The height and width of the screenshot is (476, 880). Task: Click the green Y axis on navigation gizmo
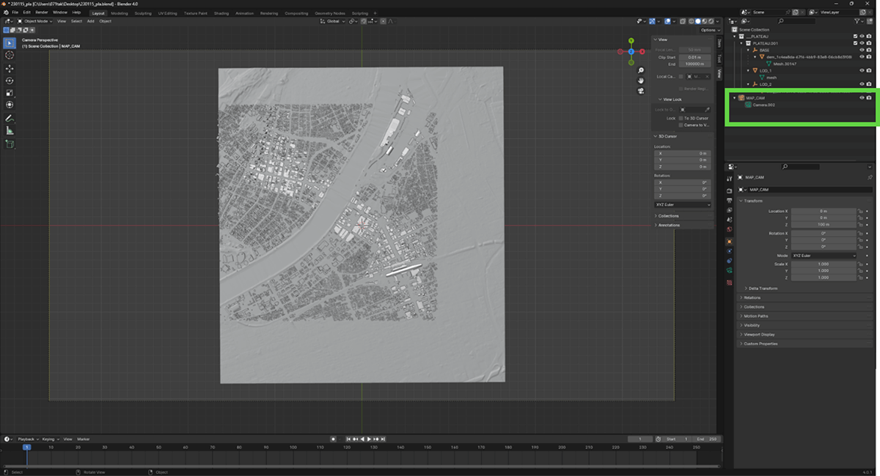[631, 40]
